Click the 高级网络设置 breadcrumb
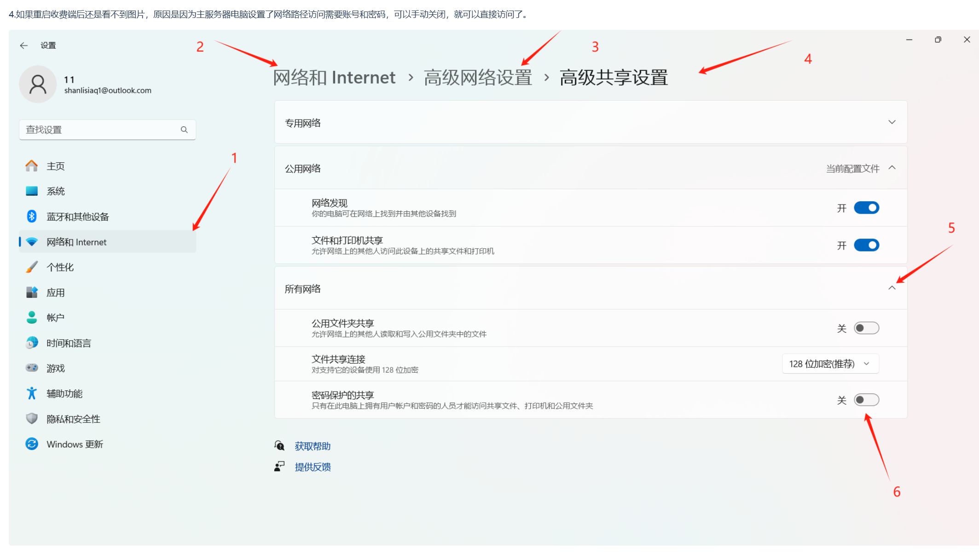The image size is (979, 558). [478, 78]
